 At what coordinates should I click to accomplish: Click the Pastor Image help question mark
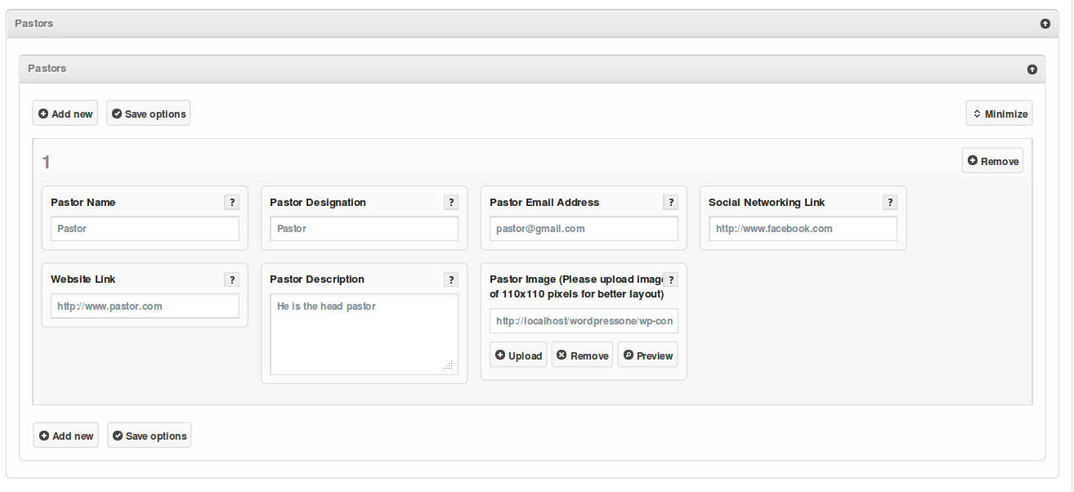click(670, 280)
